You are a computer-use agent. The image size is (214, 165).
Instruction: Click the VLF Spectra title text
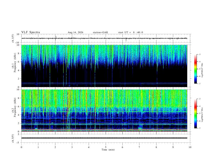[x=31, y=32]
